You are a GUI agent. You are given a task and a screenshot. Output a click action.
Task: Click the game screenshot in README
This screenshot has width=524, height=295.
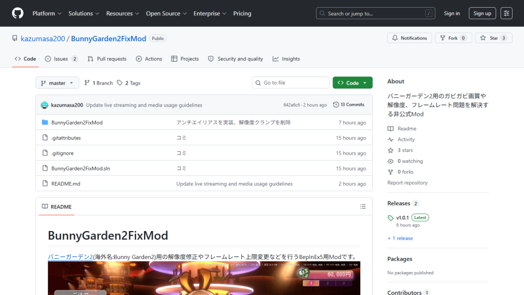click(x=204, y=278)
